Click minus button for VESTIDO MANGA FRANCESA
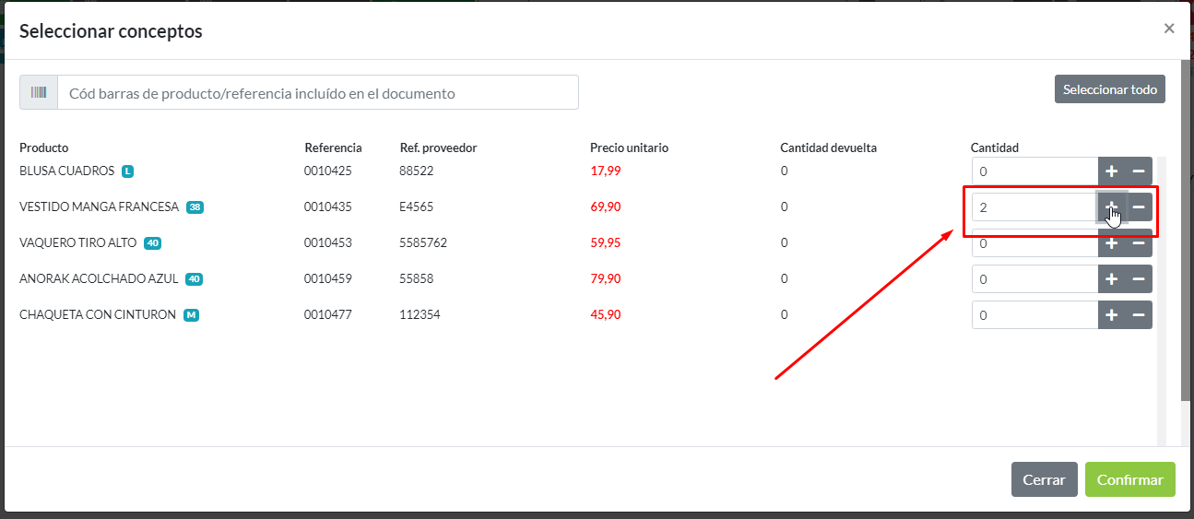This screenshot has height=519, width=1194. (x=1139, y=207)
